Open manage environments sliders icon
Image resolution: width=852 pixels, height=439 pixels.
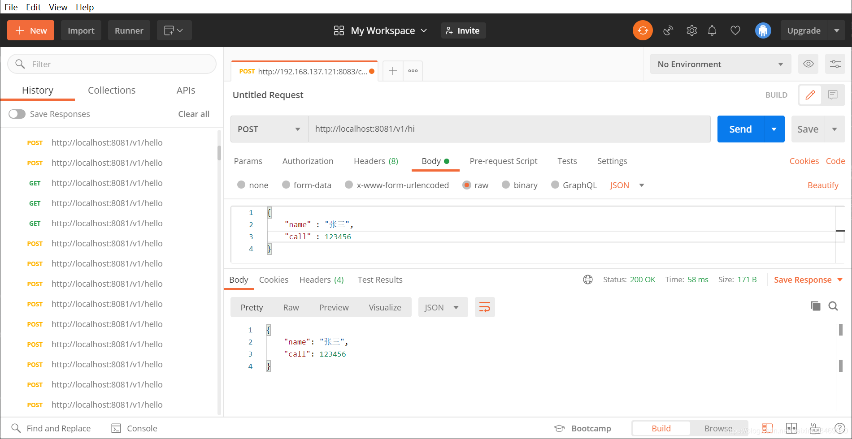(x=835, y=64)
